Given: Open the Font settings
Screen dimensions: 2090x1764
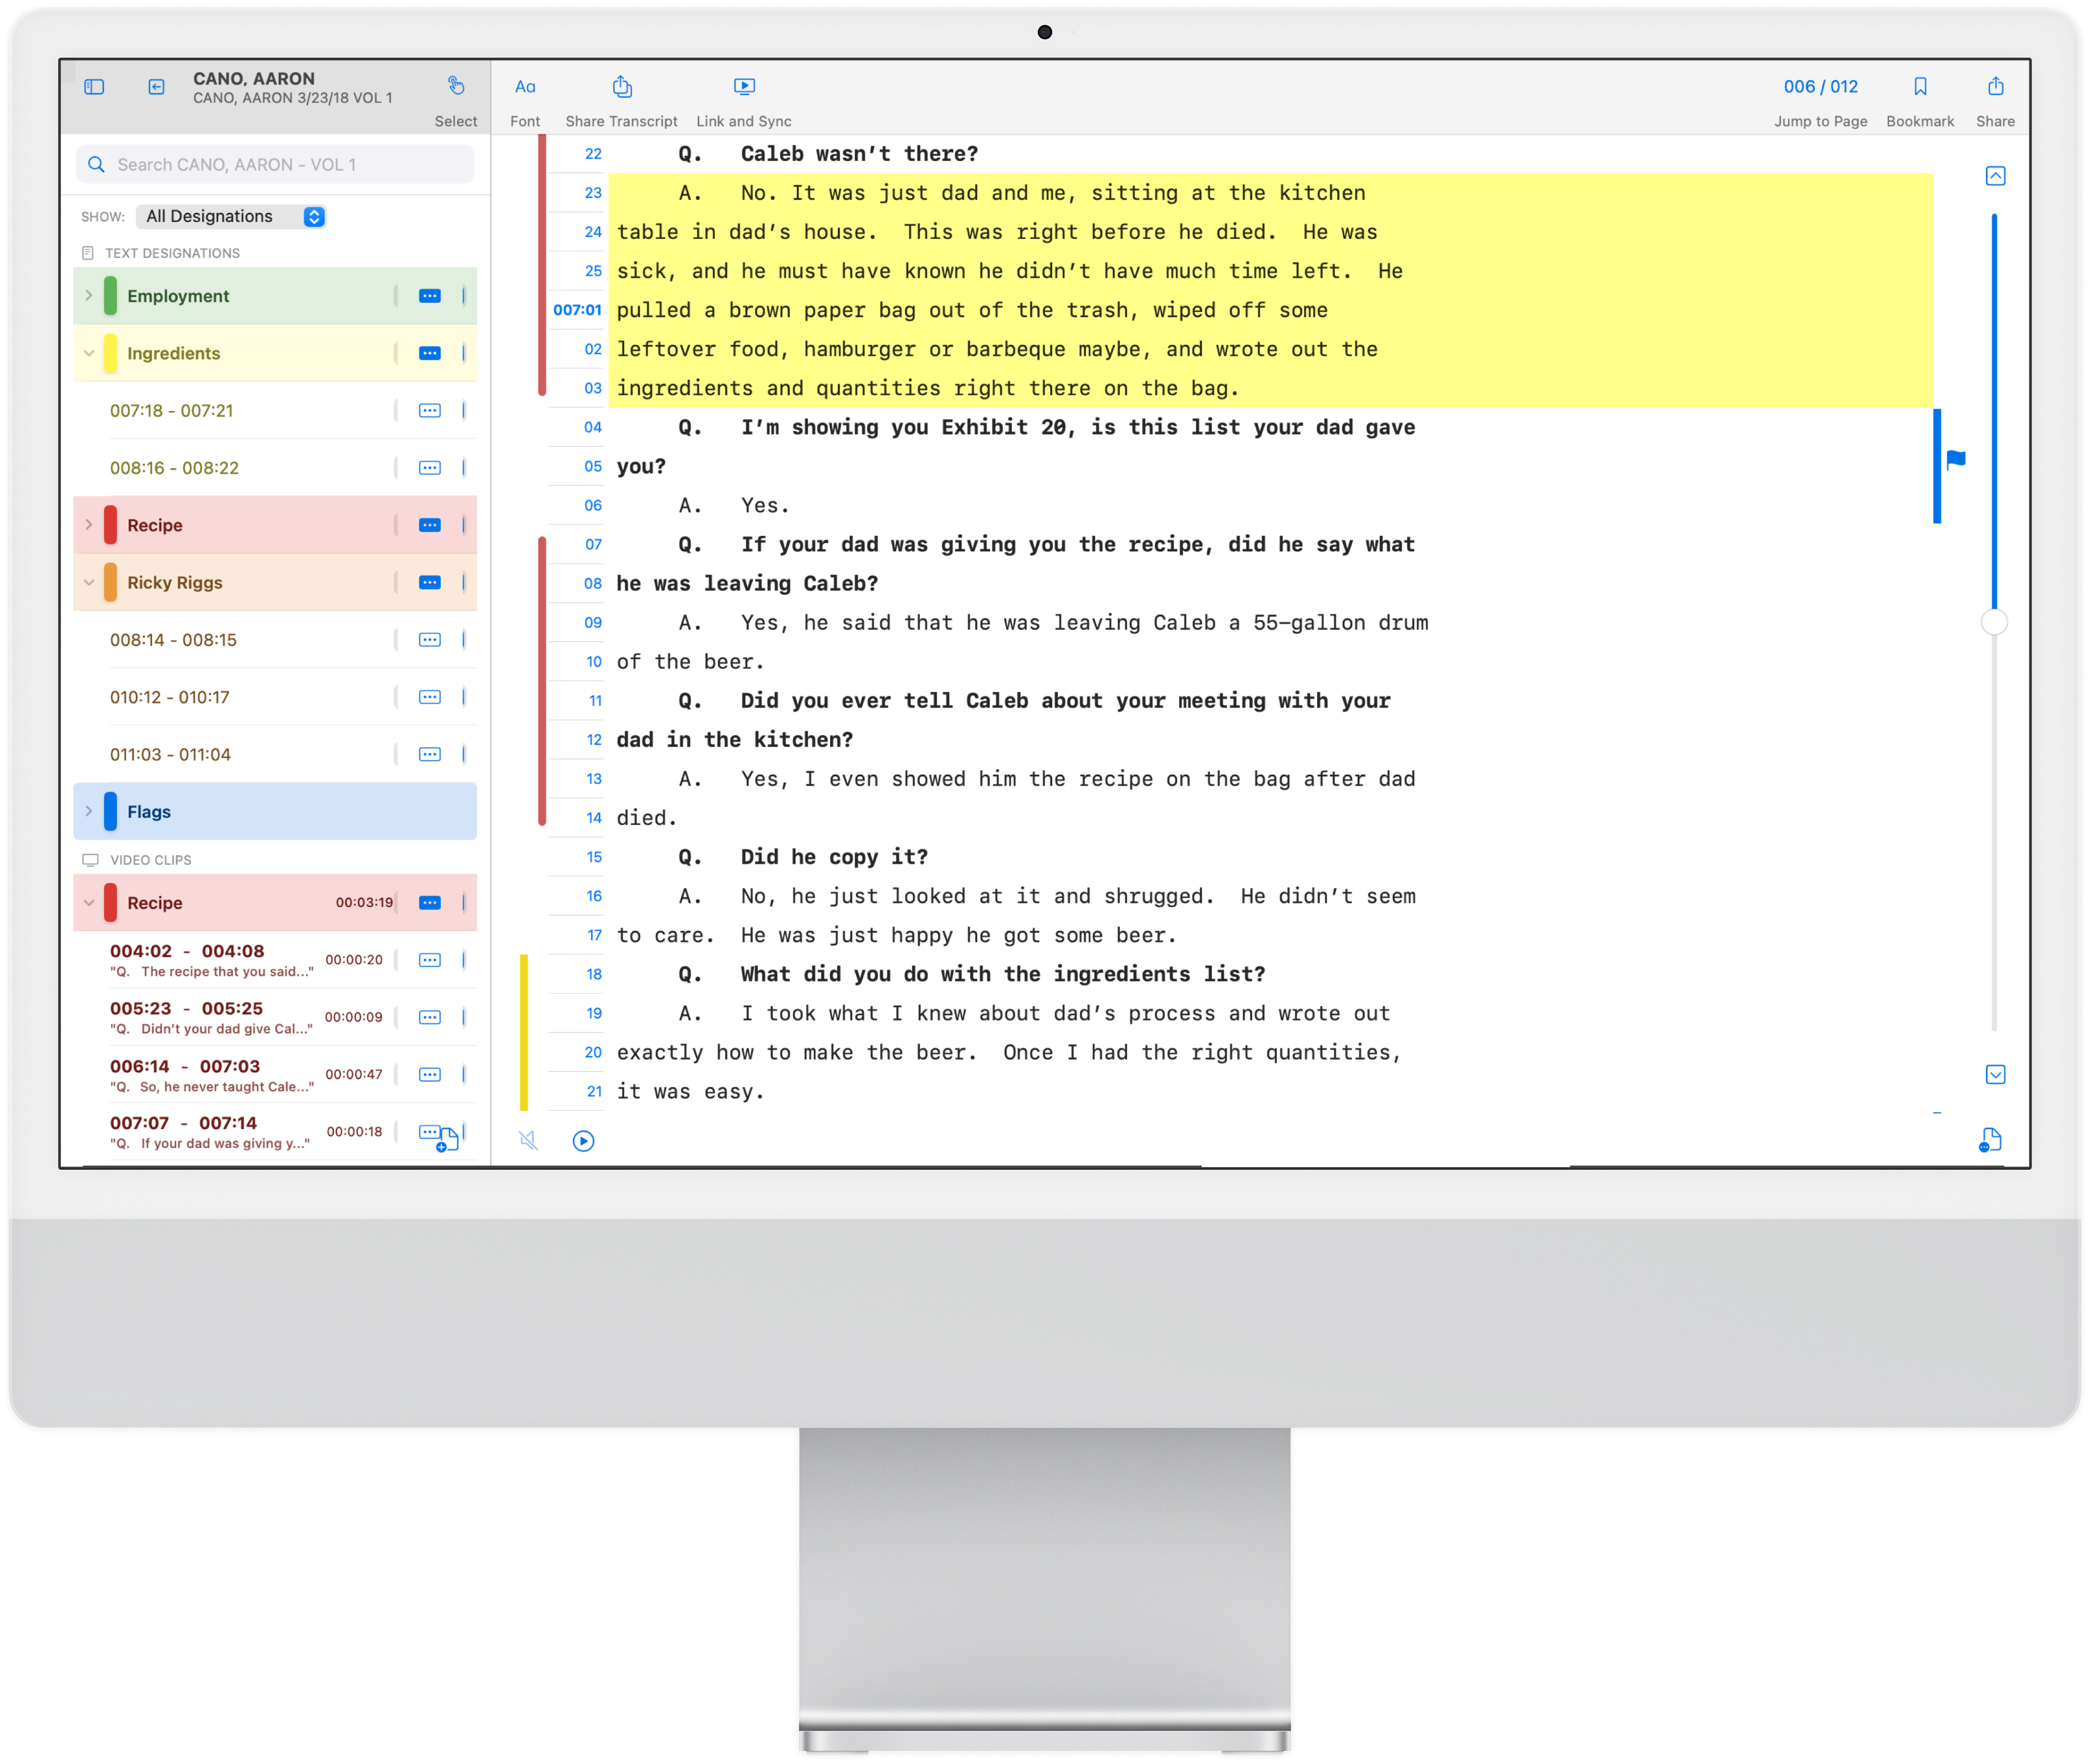Looking at the screenshot, I should coord(525,87).
